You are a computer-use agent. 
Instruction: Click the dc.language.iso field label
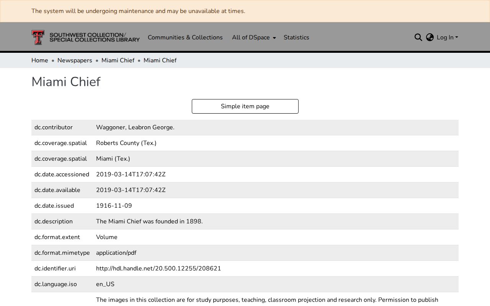[56, 284]
